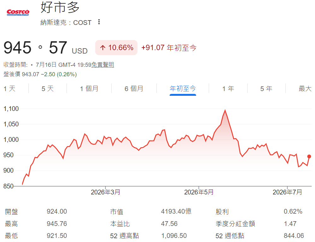Click the 市值 label

117,212
